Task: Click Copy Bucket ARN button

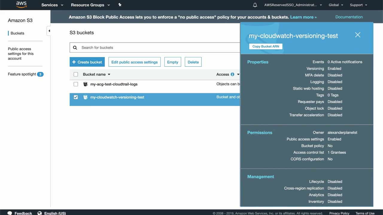Action: (266, 46)
